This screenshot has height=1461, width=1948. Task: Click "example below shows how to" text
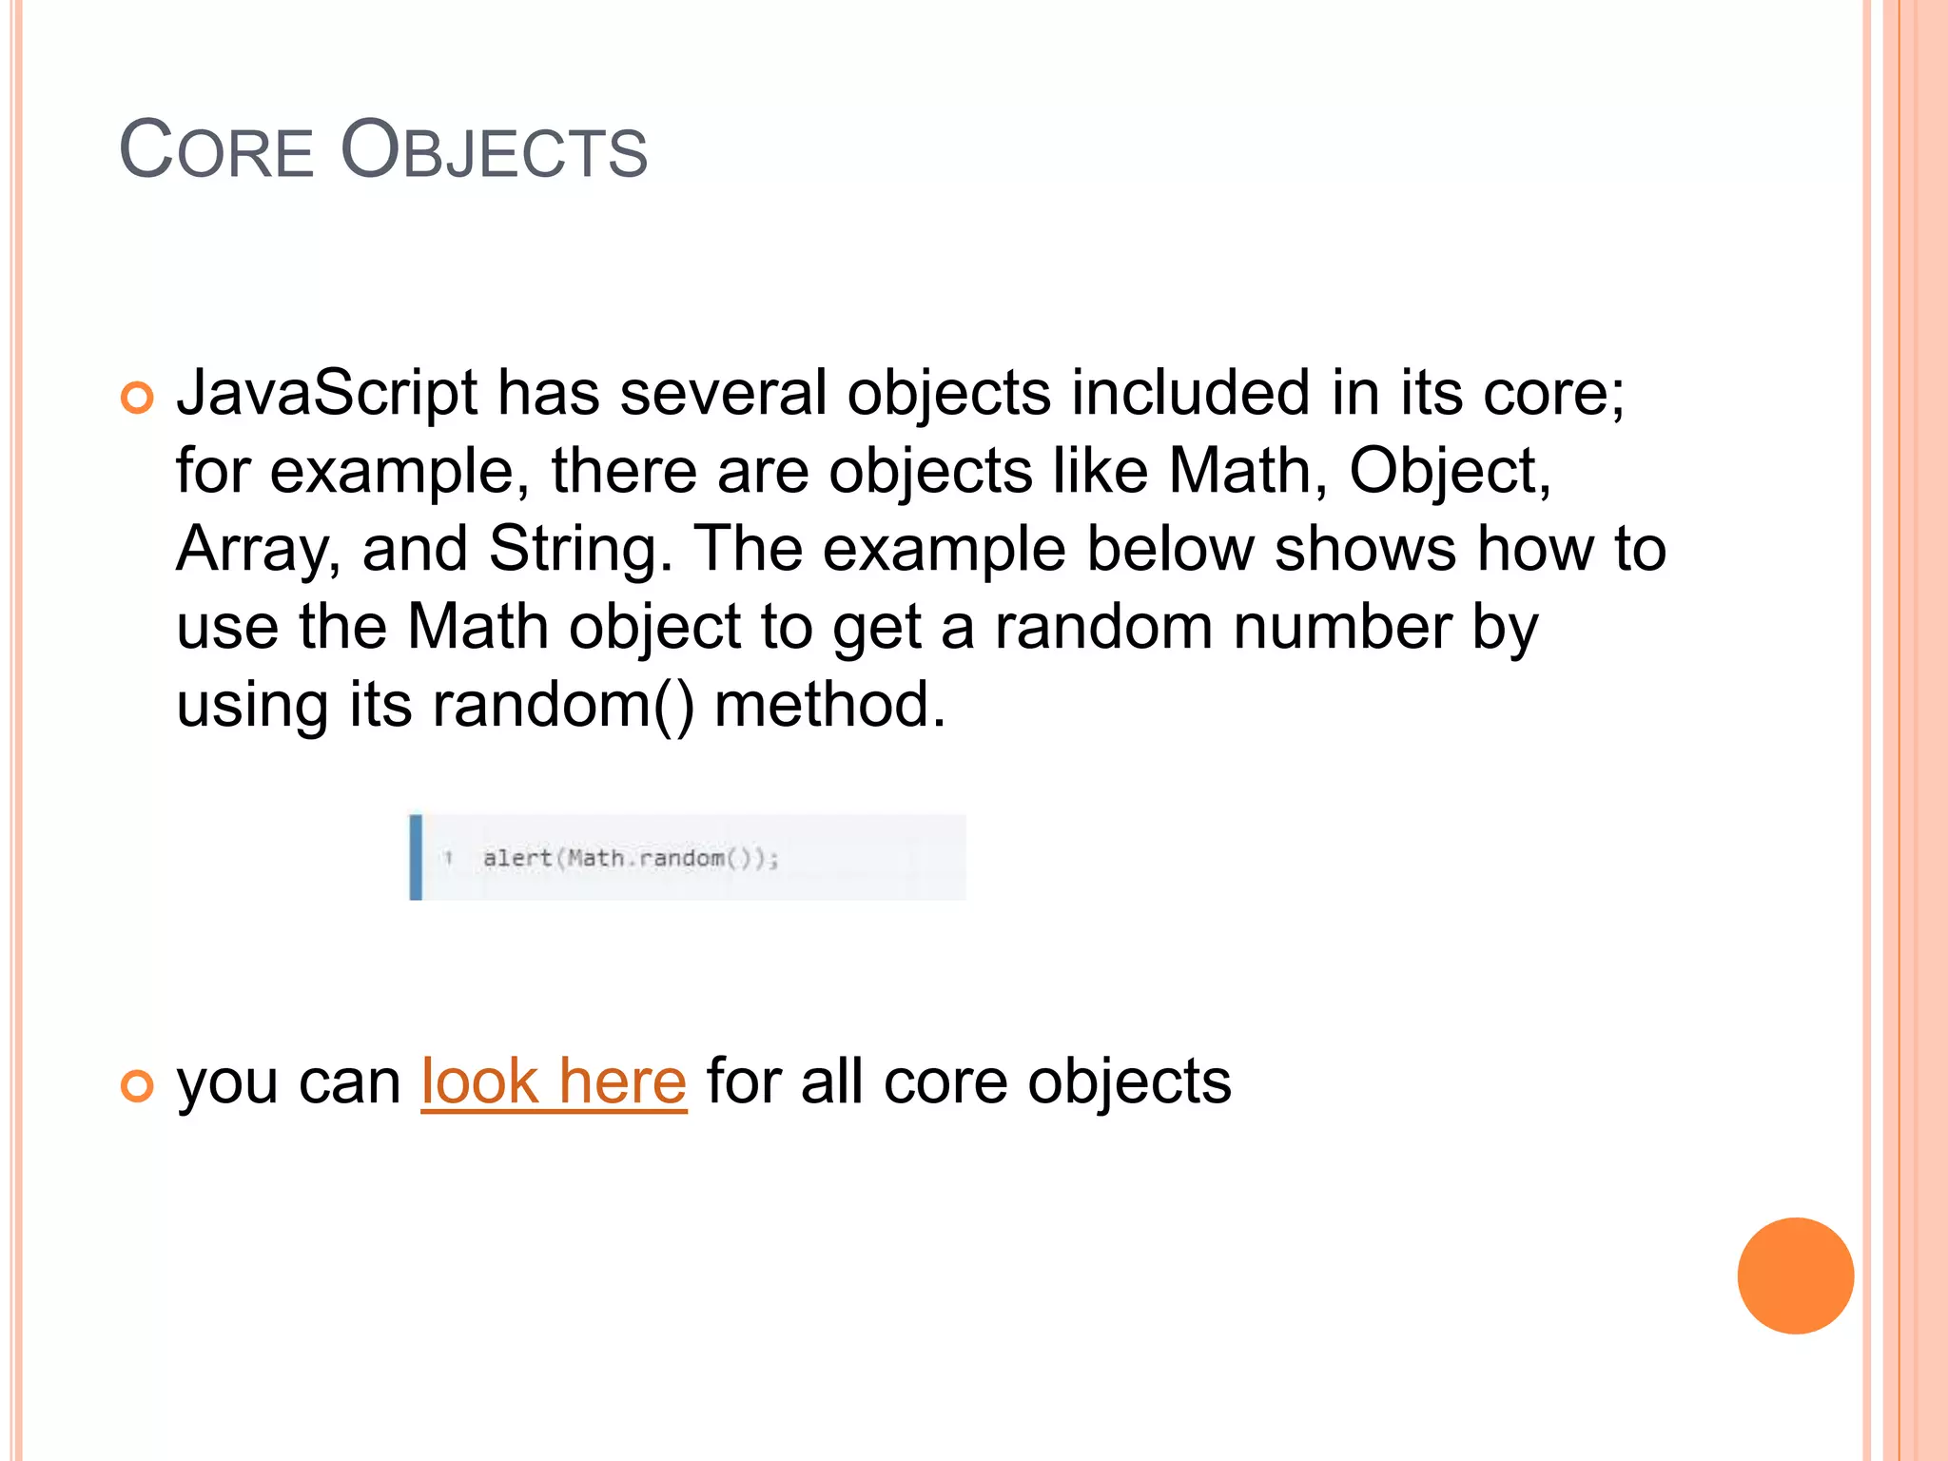(1243, 549)
